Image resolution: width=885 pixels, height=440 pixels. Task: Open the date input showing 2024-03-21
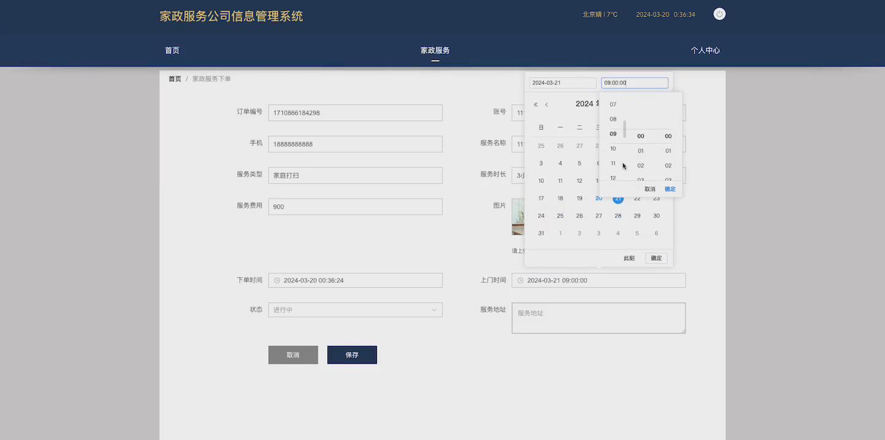(x=562, y=82)
